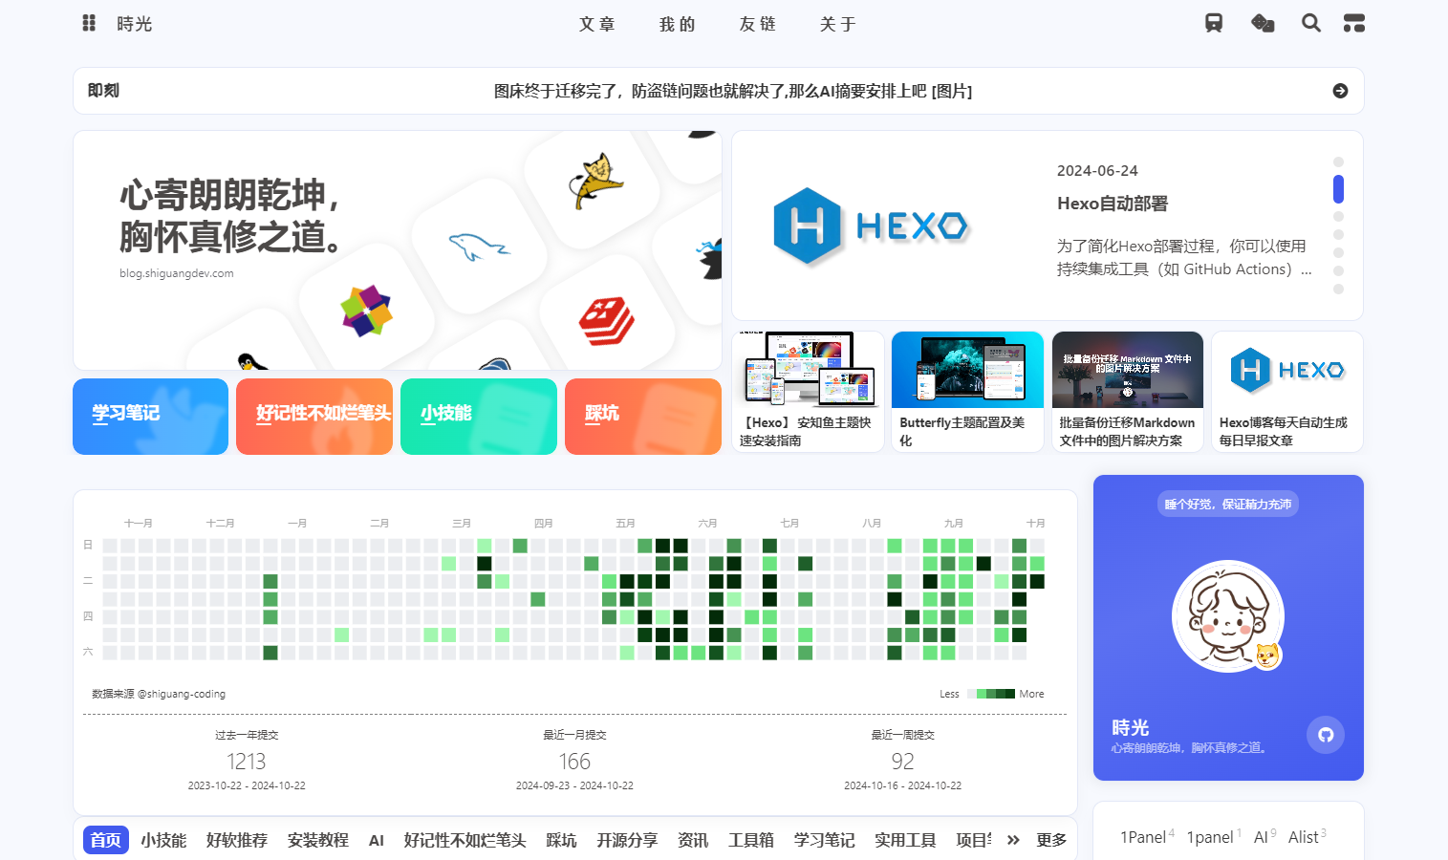Image resolution: width=1448 pixels, height=860 pixels.
Task: Switch to the 小技能 category tab
Action: click(163, 840)
